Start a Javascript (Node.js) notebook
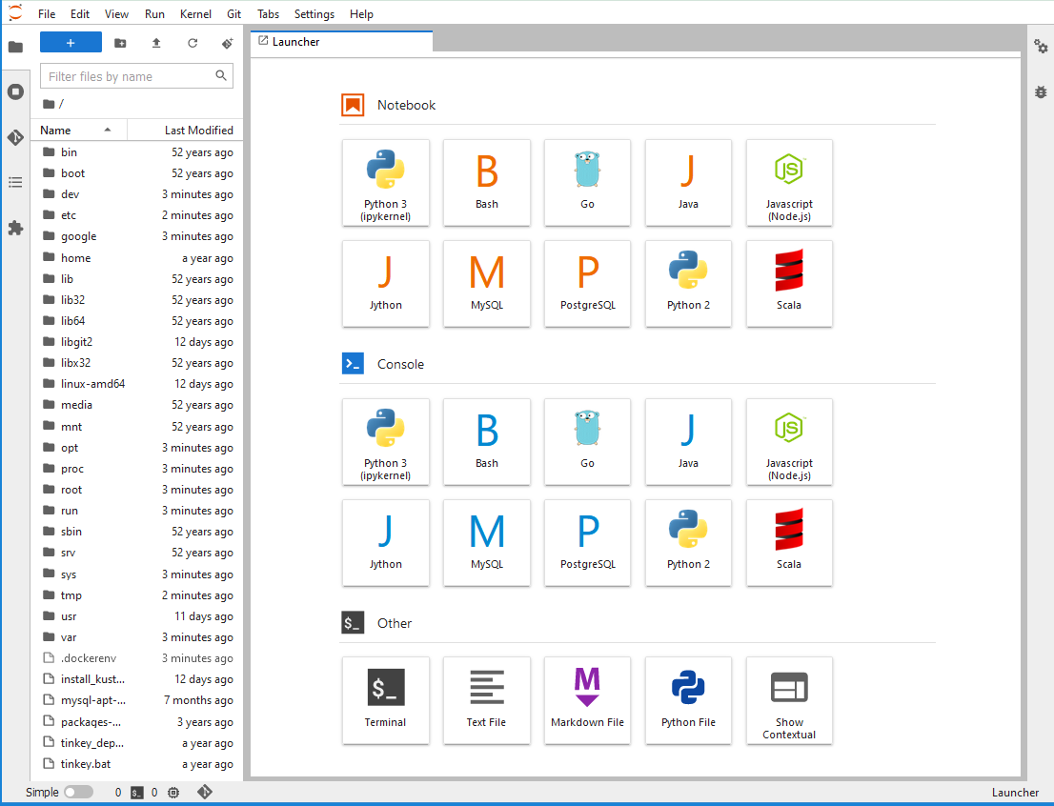Viewport: 1054px width, 806px height. (x=789, y=183)
